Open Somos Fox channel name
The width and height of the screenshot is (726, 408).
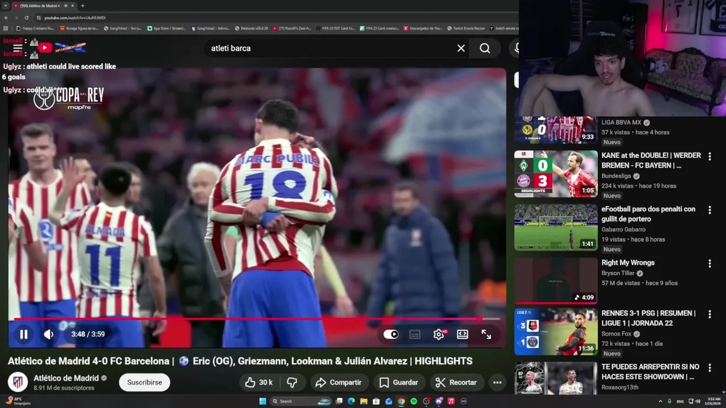click(x=617, y=334)
